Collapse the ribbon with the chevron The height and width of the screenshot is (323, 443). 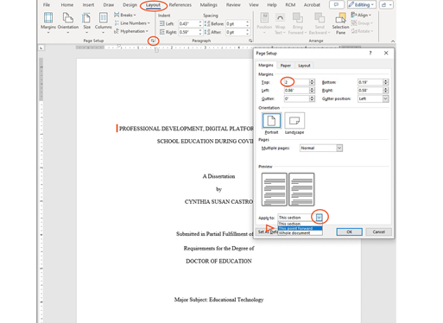(393, 41)
